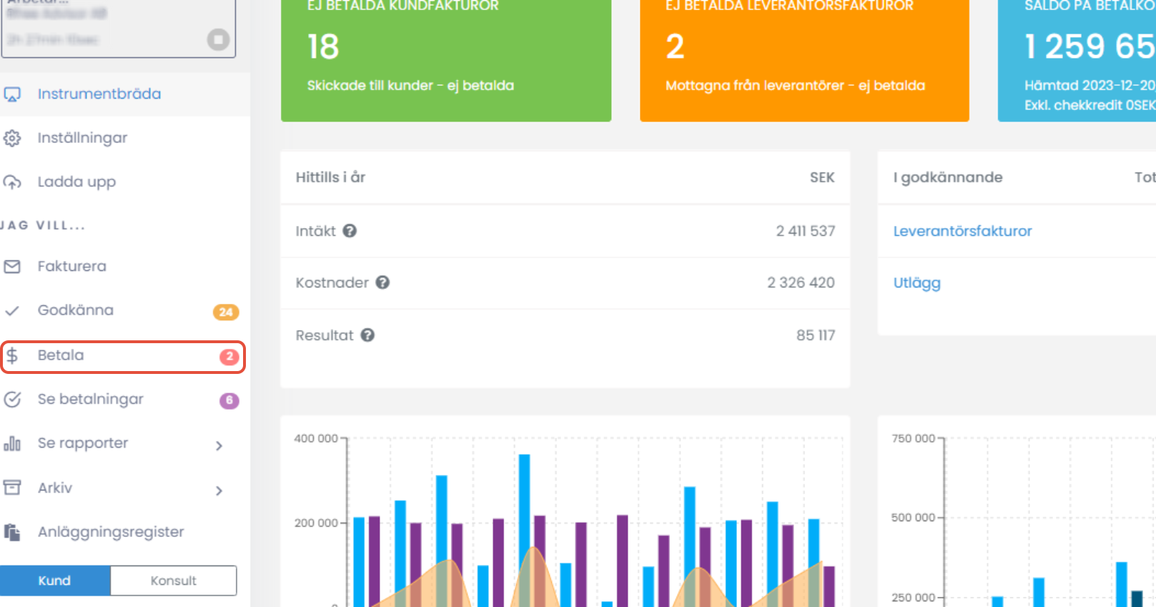Click the red 2 badge on Betala
This screenshot has width=1156, height=607.
[229, 356]
